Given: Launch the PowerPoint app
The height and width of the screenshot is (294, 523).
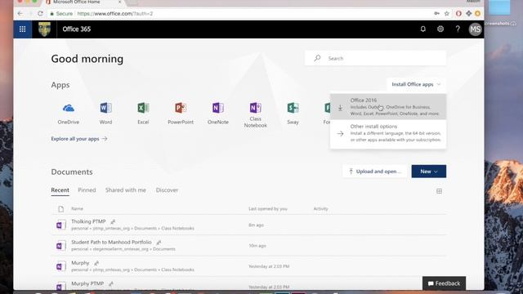Looking at the screenshot, I should point(181,114).
